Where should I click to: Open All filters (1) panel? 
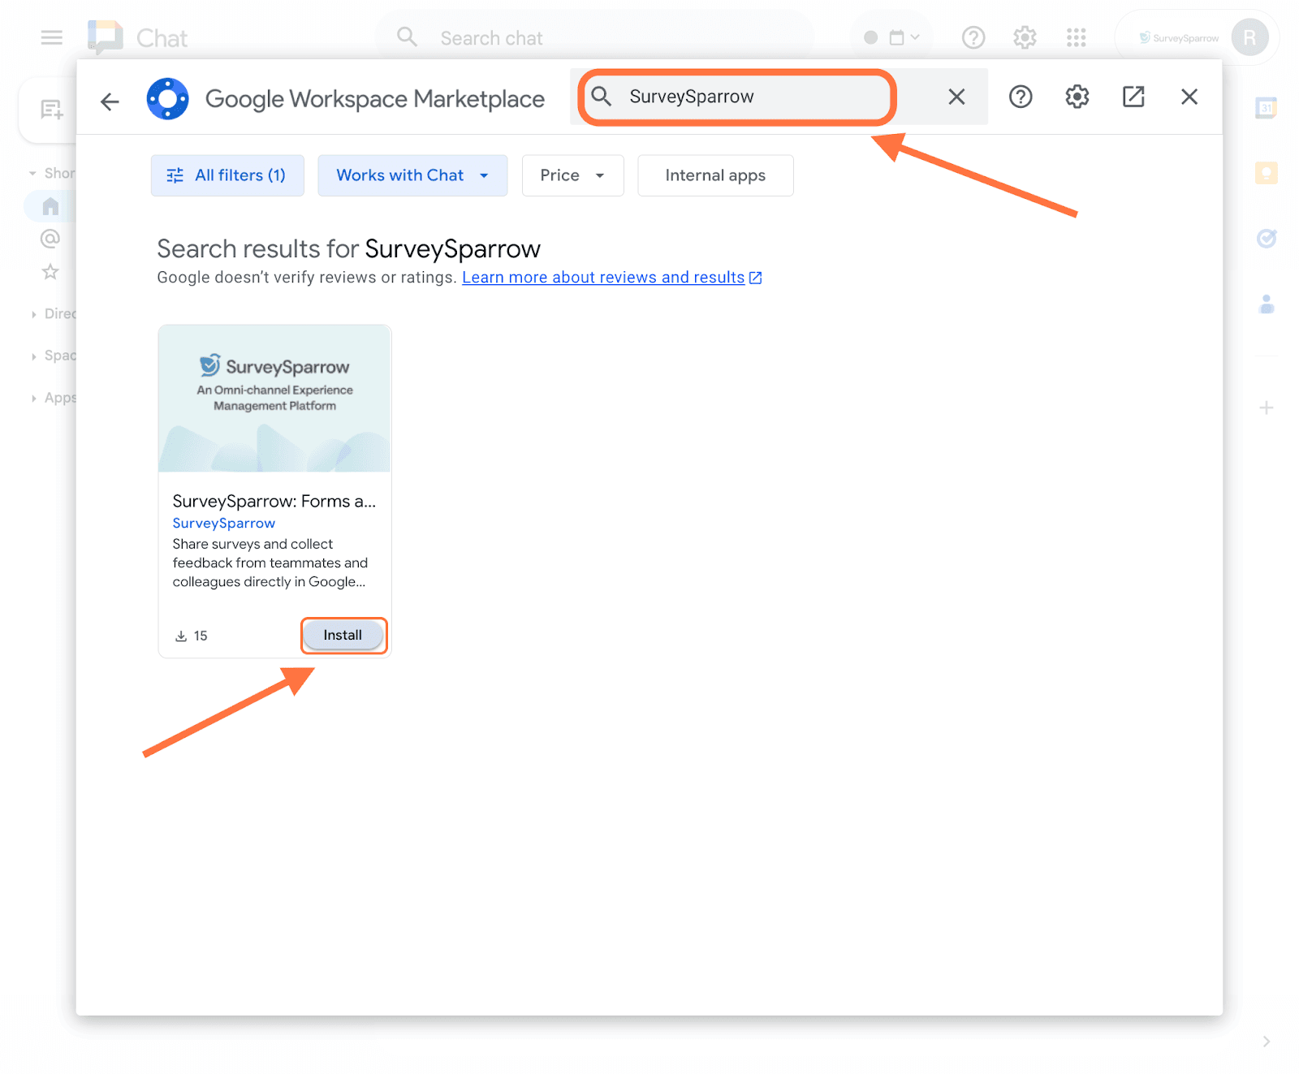(x=227, y=175)
